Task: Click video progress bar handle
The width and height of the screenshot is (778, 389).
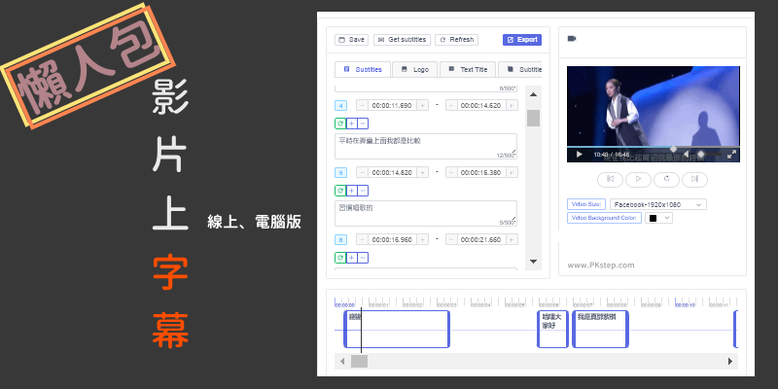Action: click(x=673, y=149)
